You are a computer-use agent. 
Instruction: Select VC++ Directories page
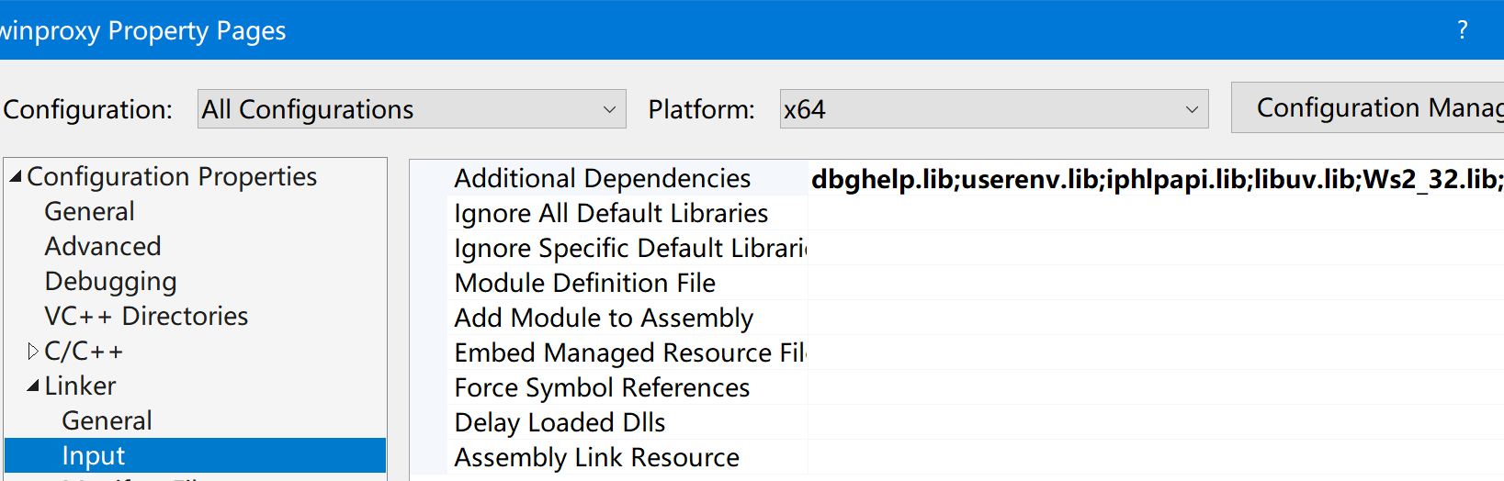tap(146, 316)
